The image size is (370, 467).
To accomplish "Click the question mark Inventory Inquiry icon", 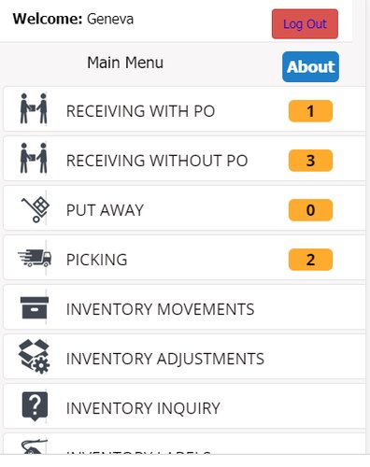I will click(35, 406).
